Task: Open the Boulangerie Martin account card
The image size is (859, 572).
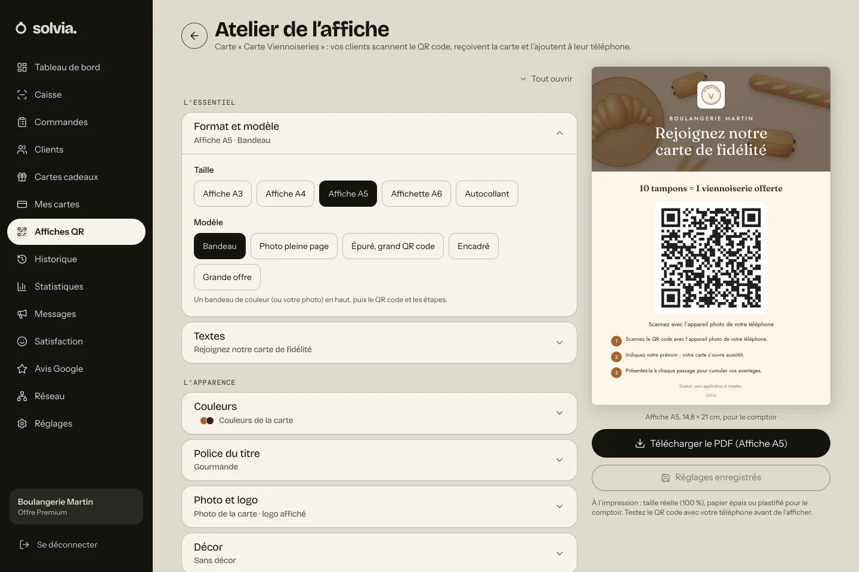Action: [76, 506]
